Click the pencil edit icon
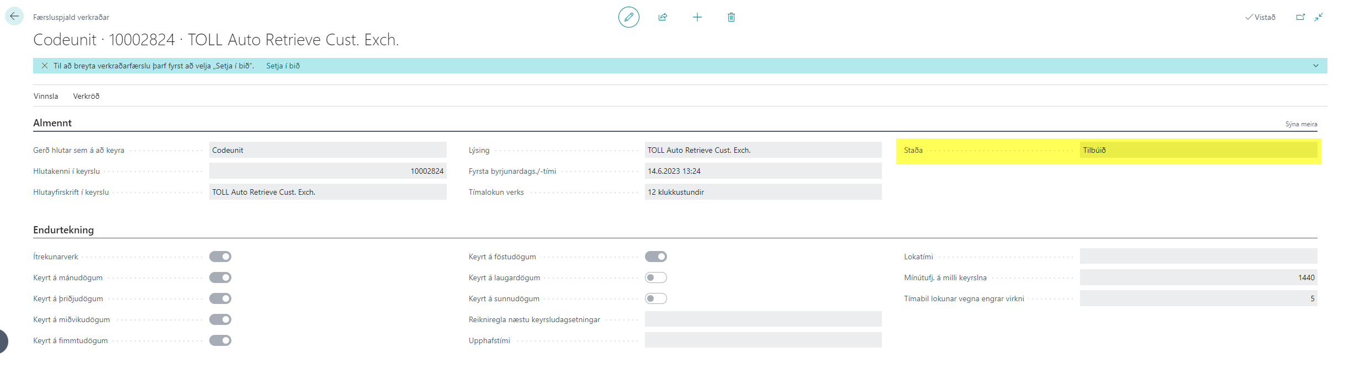This screenshot has height=379, width=1360. coord(628,17)
